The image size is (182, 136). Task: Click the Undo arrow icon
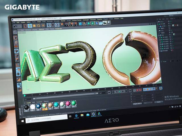(x=15, y=26)
